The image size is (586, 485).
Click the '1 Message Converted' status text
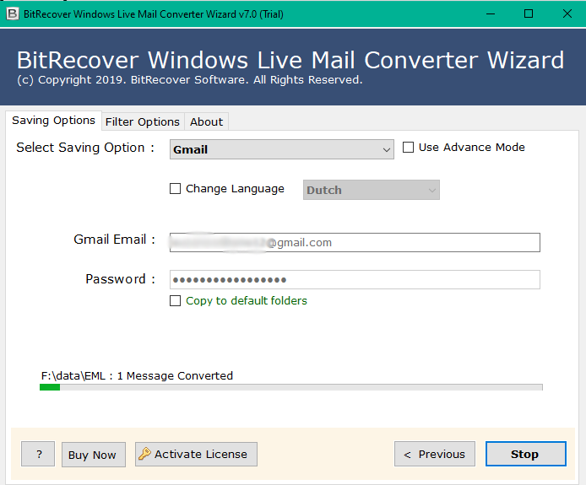175,375
